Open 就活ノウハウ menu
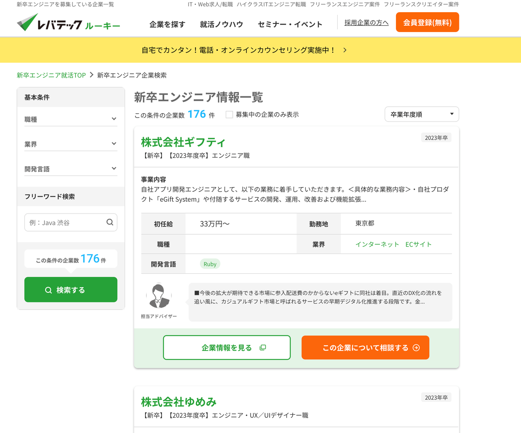 [x=221, y=24]
